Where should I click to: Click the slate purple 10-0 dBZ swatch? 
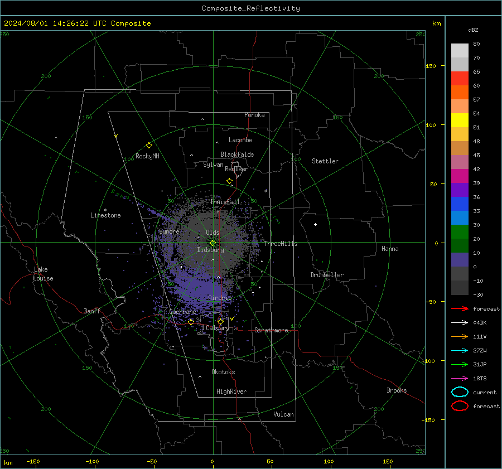(460, 260)
